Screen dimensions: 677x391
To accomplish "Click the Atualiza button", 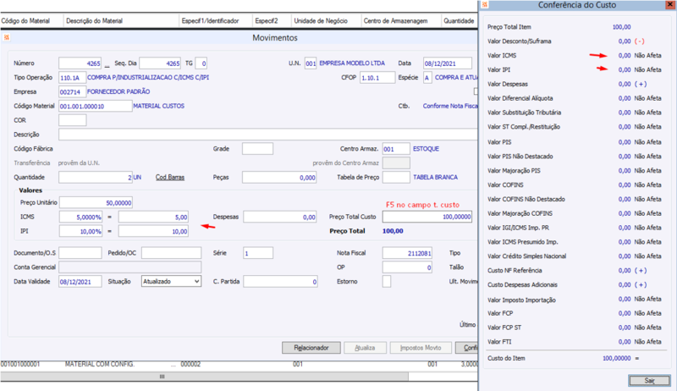I will click(365, 347).
